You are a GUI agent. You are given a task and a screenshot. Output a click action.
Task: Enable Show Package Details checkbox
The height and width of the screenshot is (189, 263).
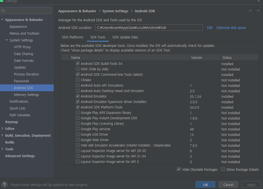coord(223,169)
